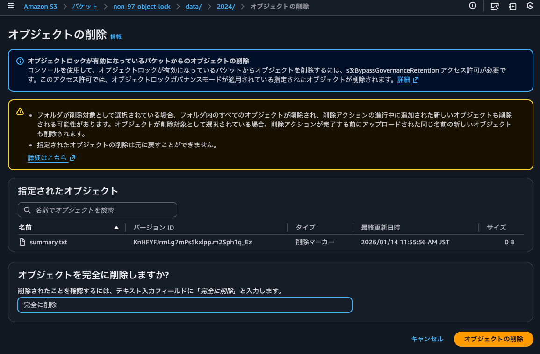Click the info circle icon in the top bar
Image resolution: width=540 pixels, height=354 pixels.
(472, 7)
